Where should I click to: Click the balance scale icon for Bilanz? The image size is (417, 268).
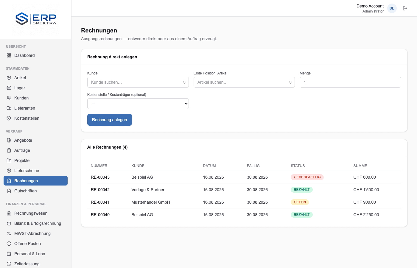(9, 223)
